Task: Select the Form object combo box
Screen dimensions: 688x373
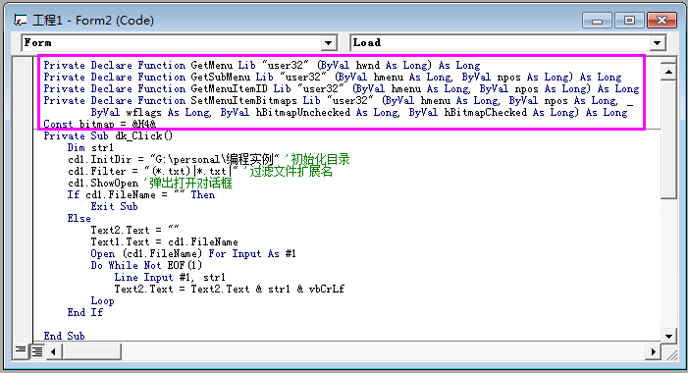Action: (x=180, y=43)
